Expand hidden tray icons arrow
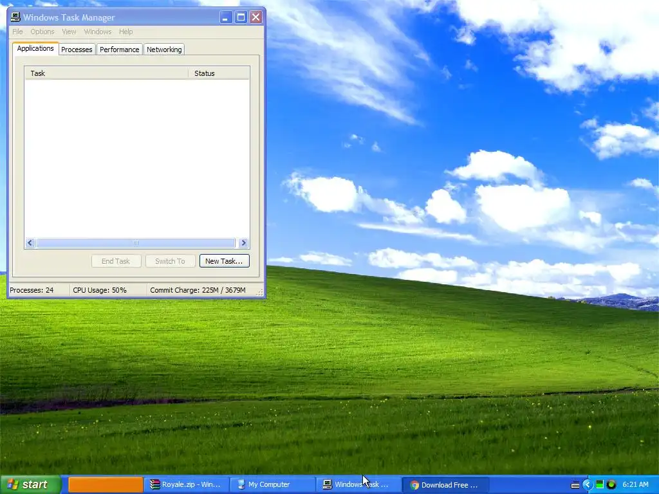This screenshot has width=659, height=494. point(588,485)
